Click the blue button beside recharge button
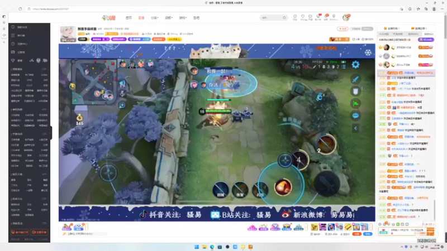 pos(368,234)
